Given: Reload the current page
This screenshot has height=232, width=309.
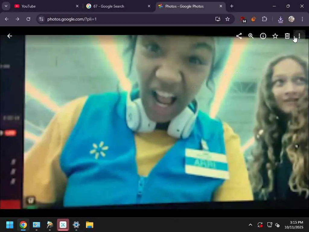Looking at the screenshot, I should (x=28, y=19).
